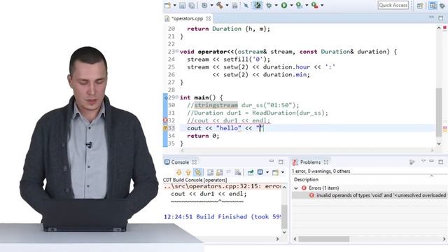Click the operators.cpp:32:15 error line in console
448x252 pixels.
click(223, 186)
